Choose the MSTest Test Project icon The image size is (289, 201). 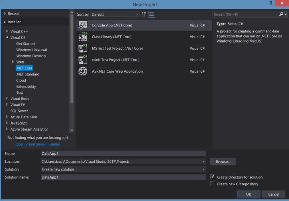[x=82, y=49]
